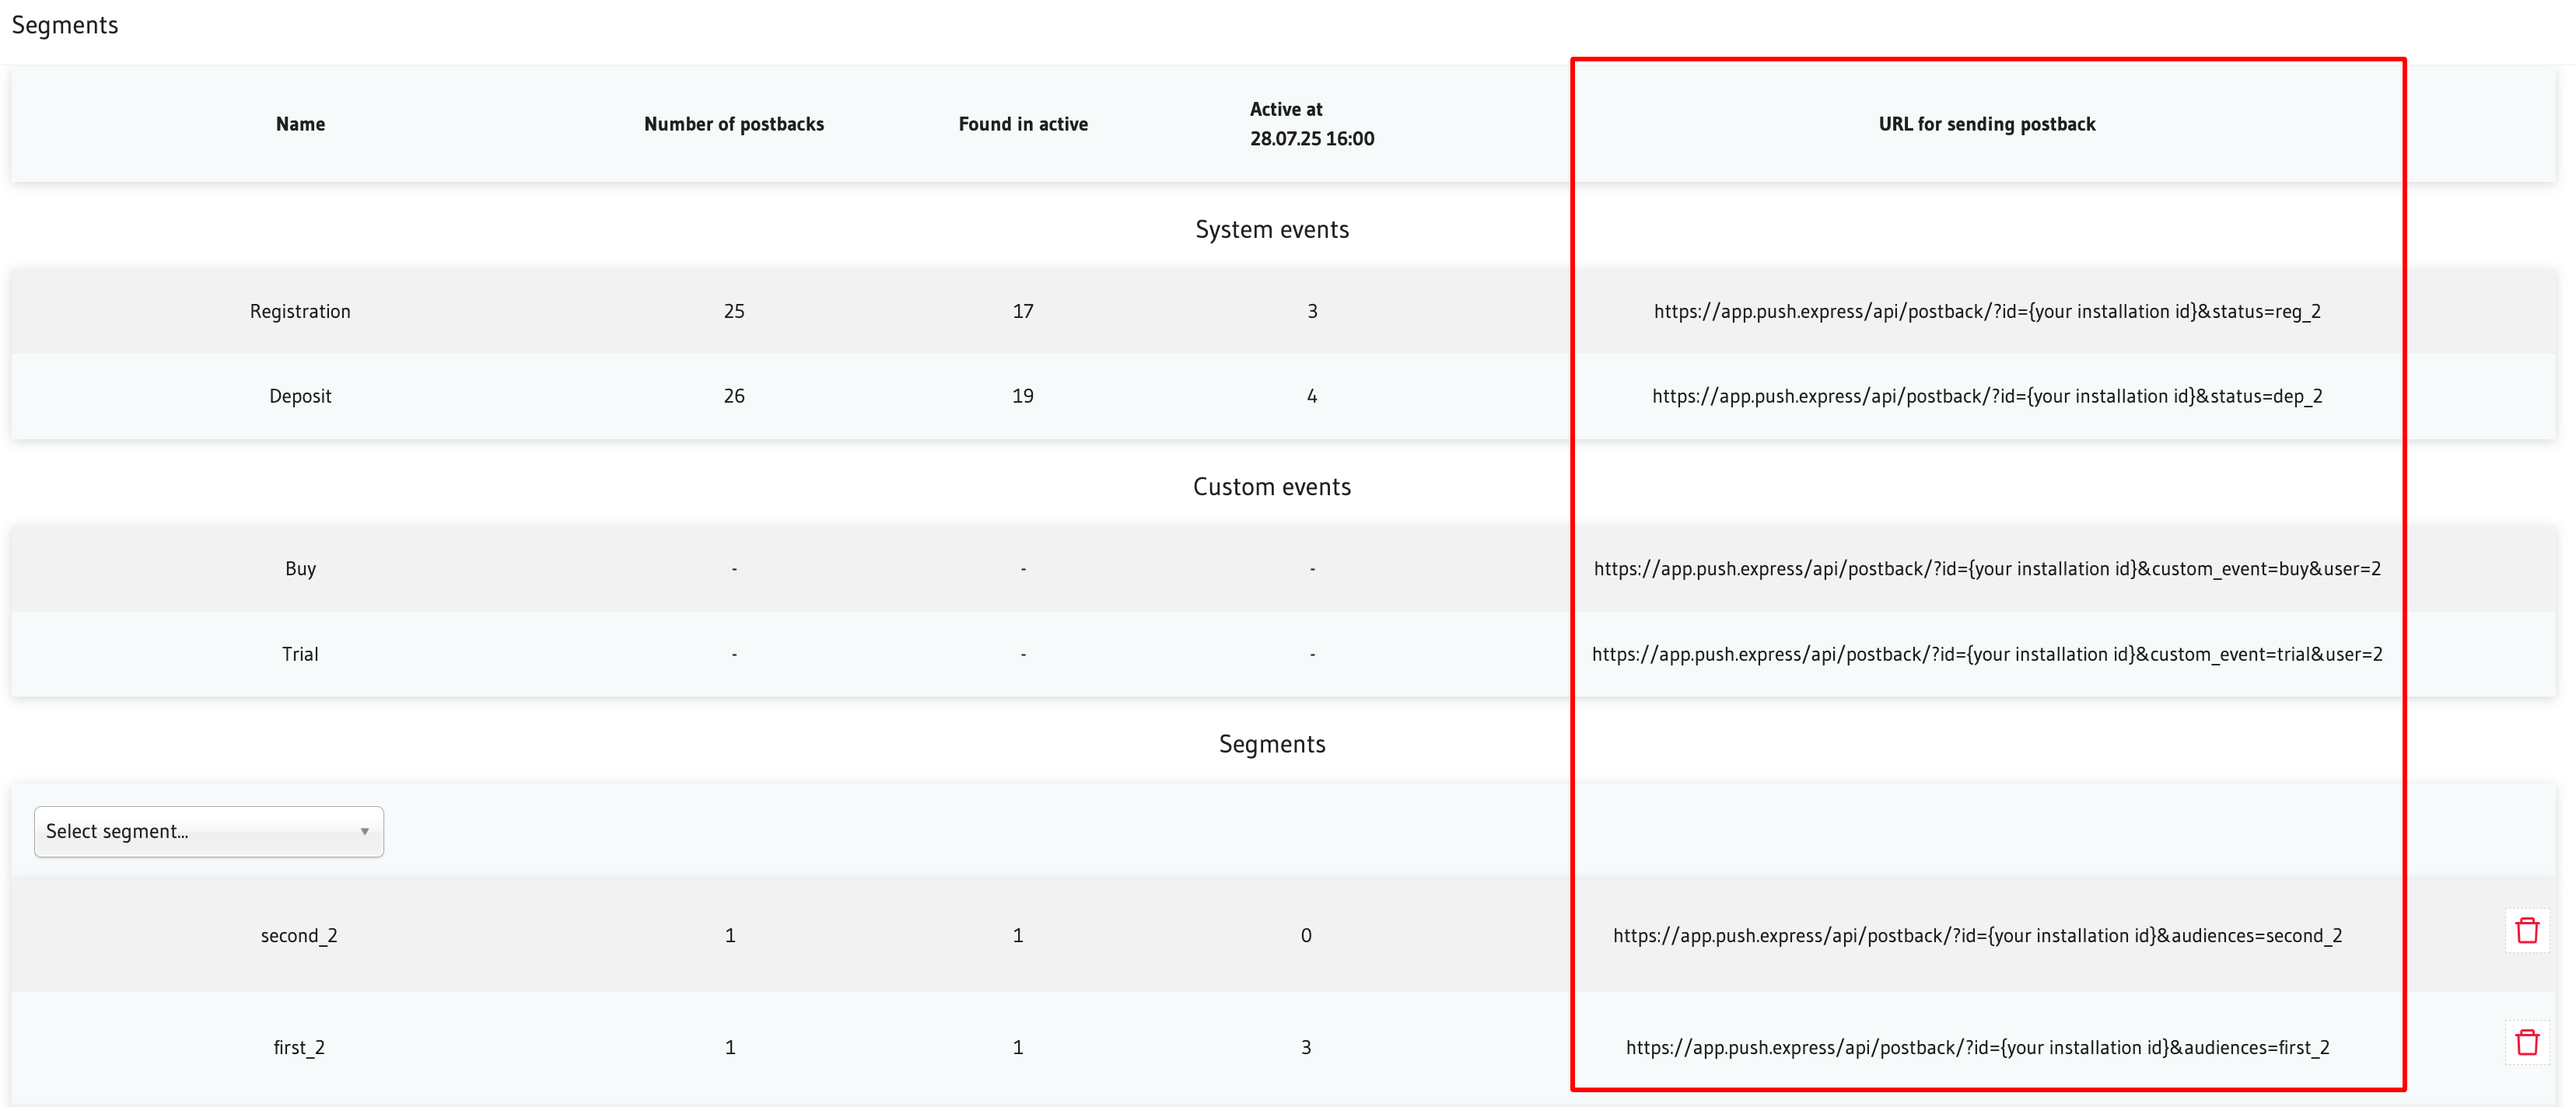Click the URL for sending postback header
Viewport: 2576px width, 1107px height.
(x=1987, y=124)
